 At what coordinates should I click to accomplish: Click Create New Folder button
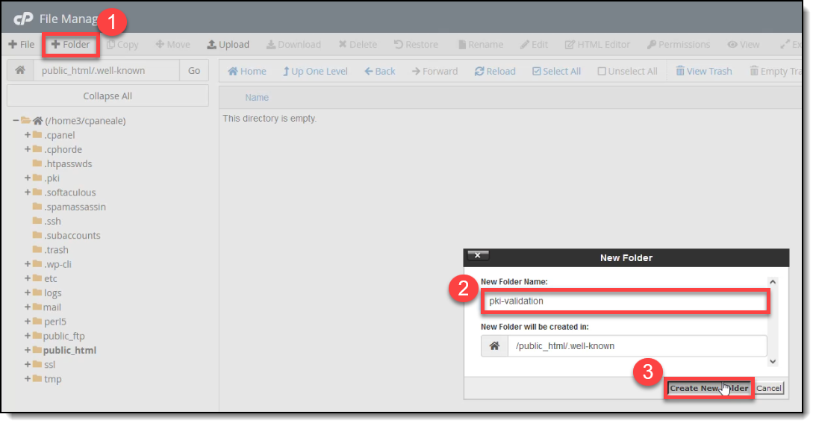click(708, 388)
